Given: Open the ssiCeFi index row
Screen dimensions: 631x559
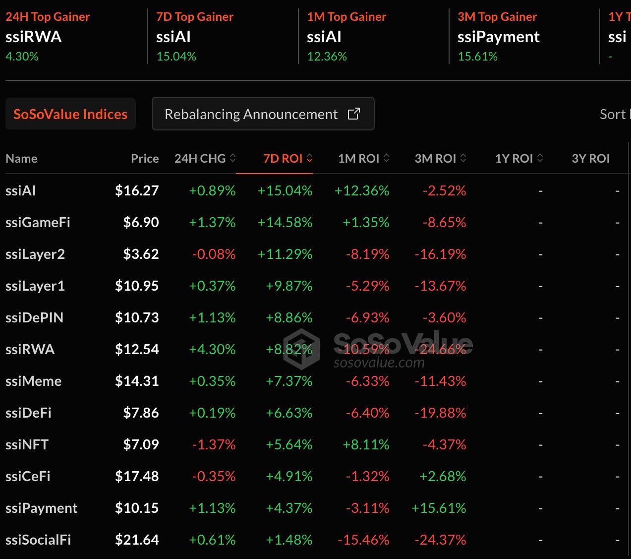Looking at the screenshot, I should tap(315, 476).
